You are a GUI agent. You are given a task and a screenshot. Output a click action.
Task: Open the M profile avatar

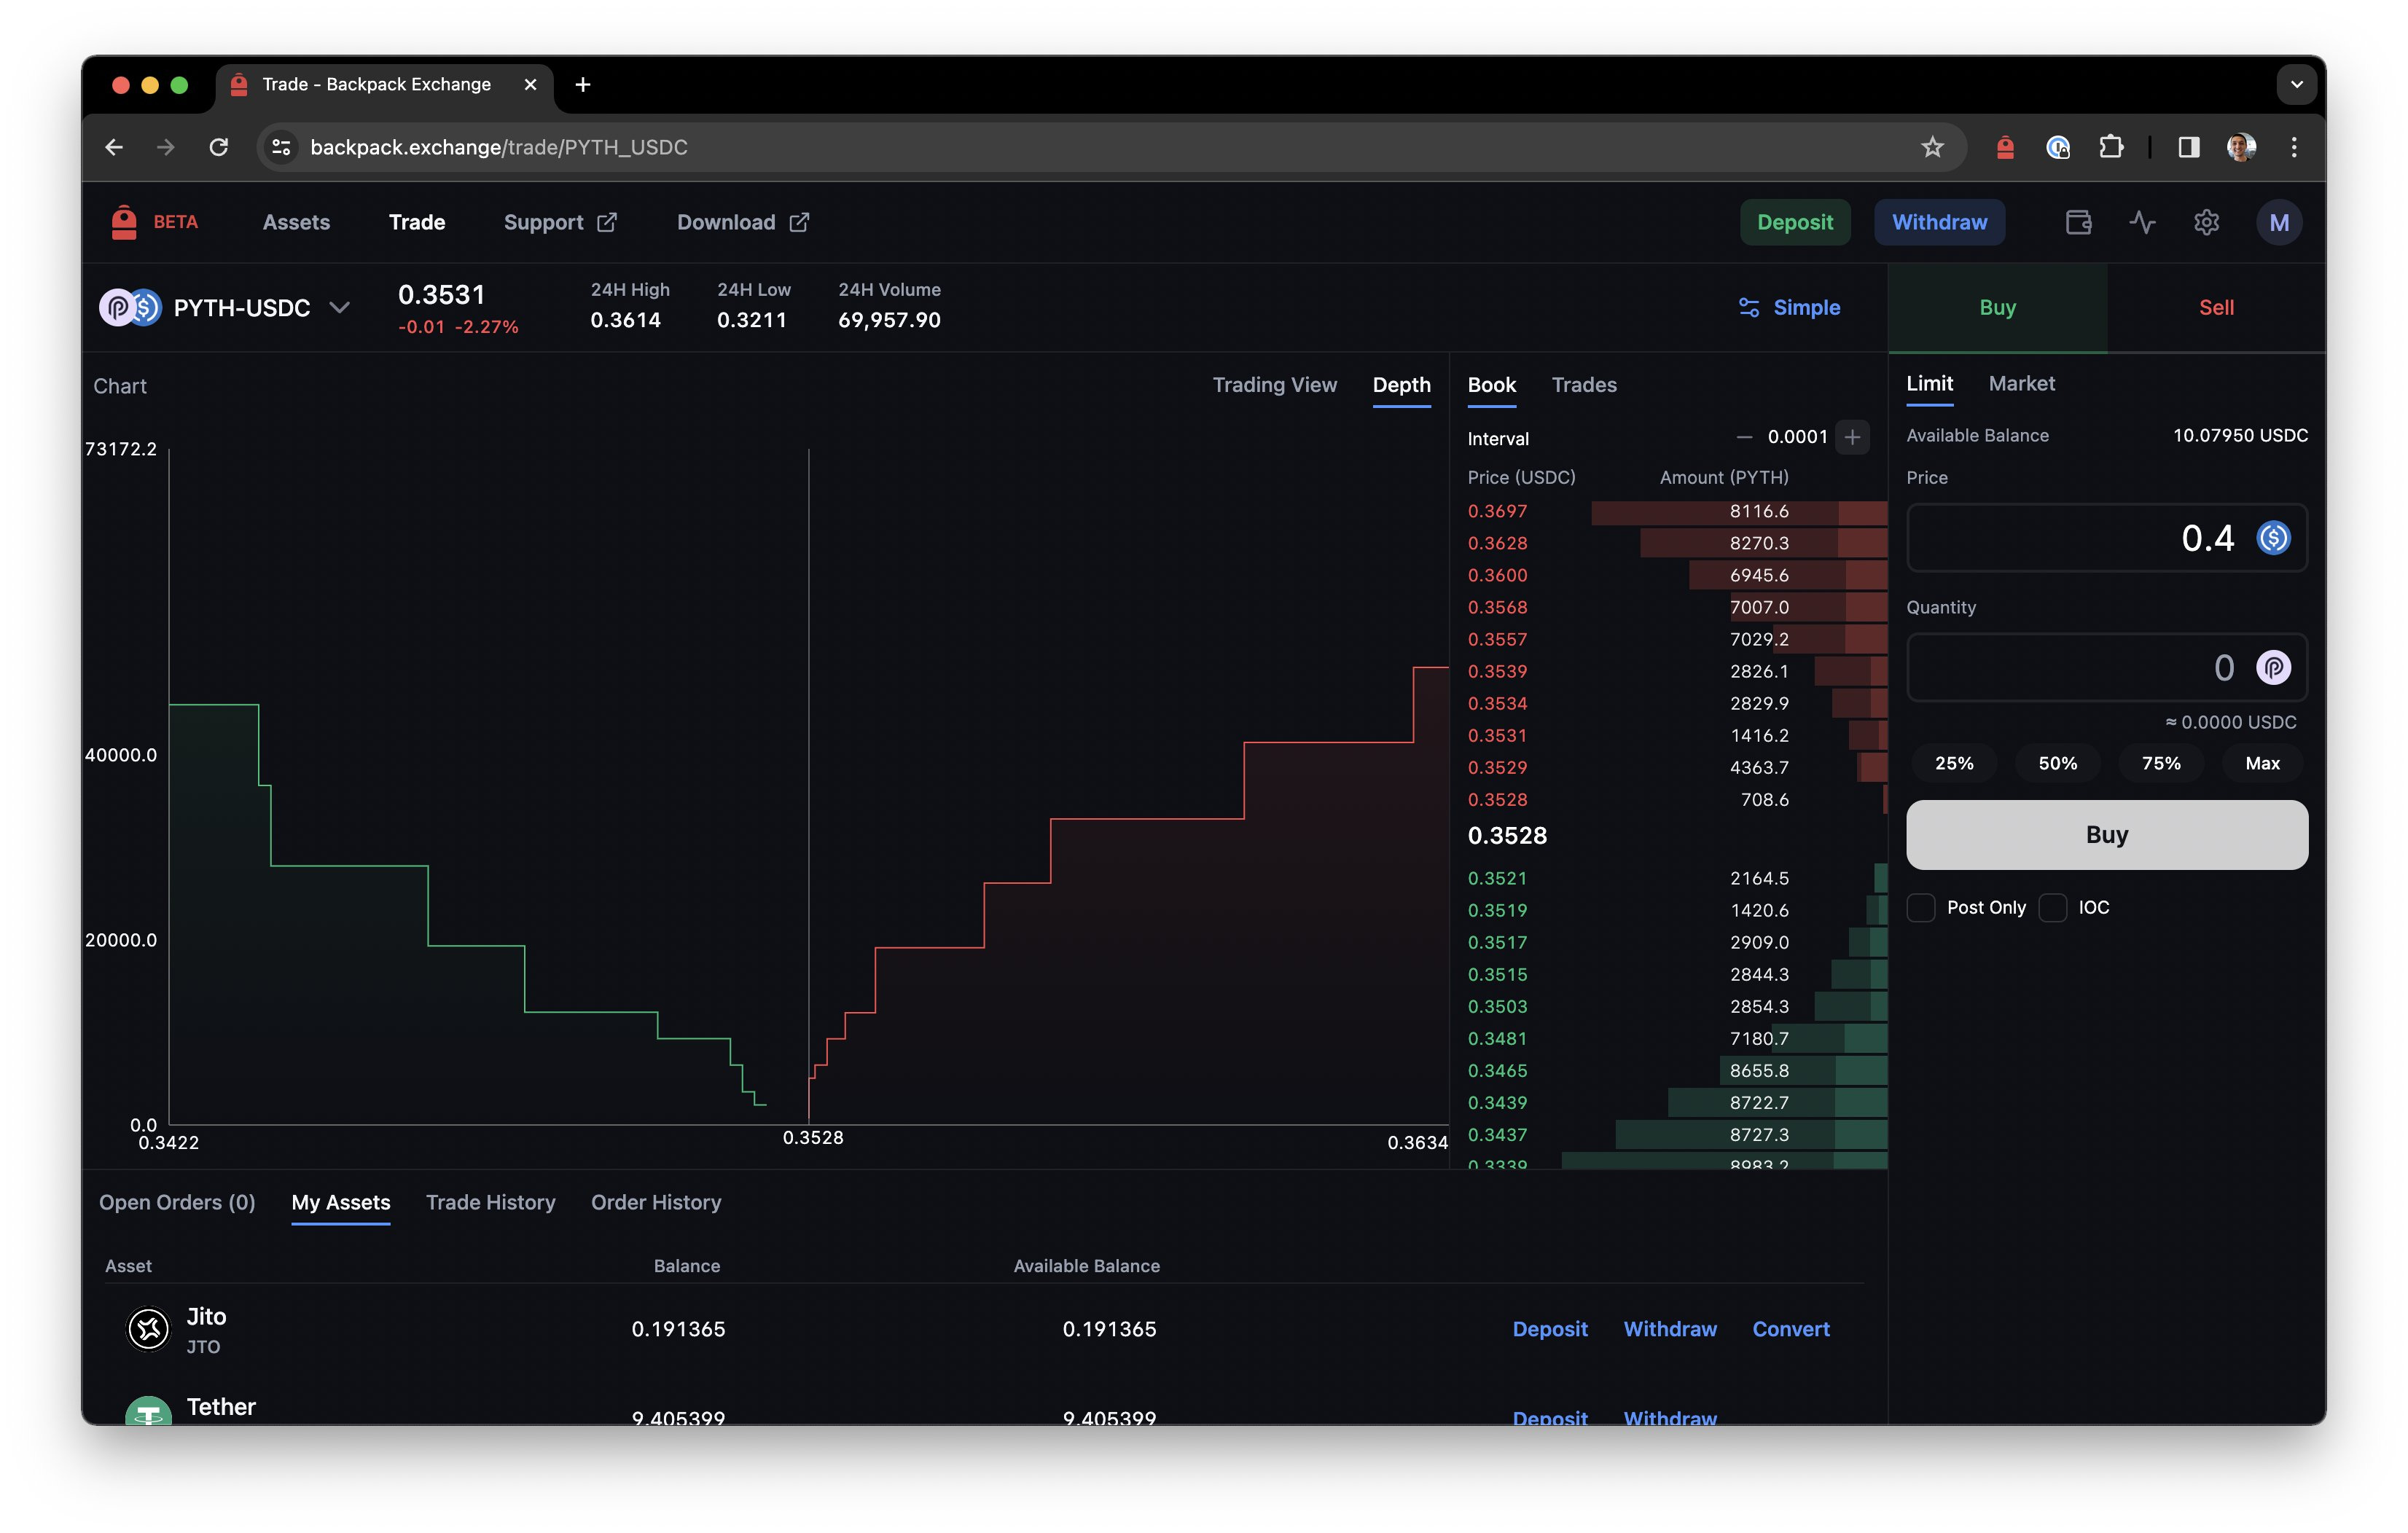(x=2278, y=222)
